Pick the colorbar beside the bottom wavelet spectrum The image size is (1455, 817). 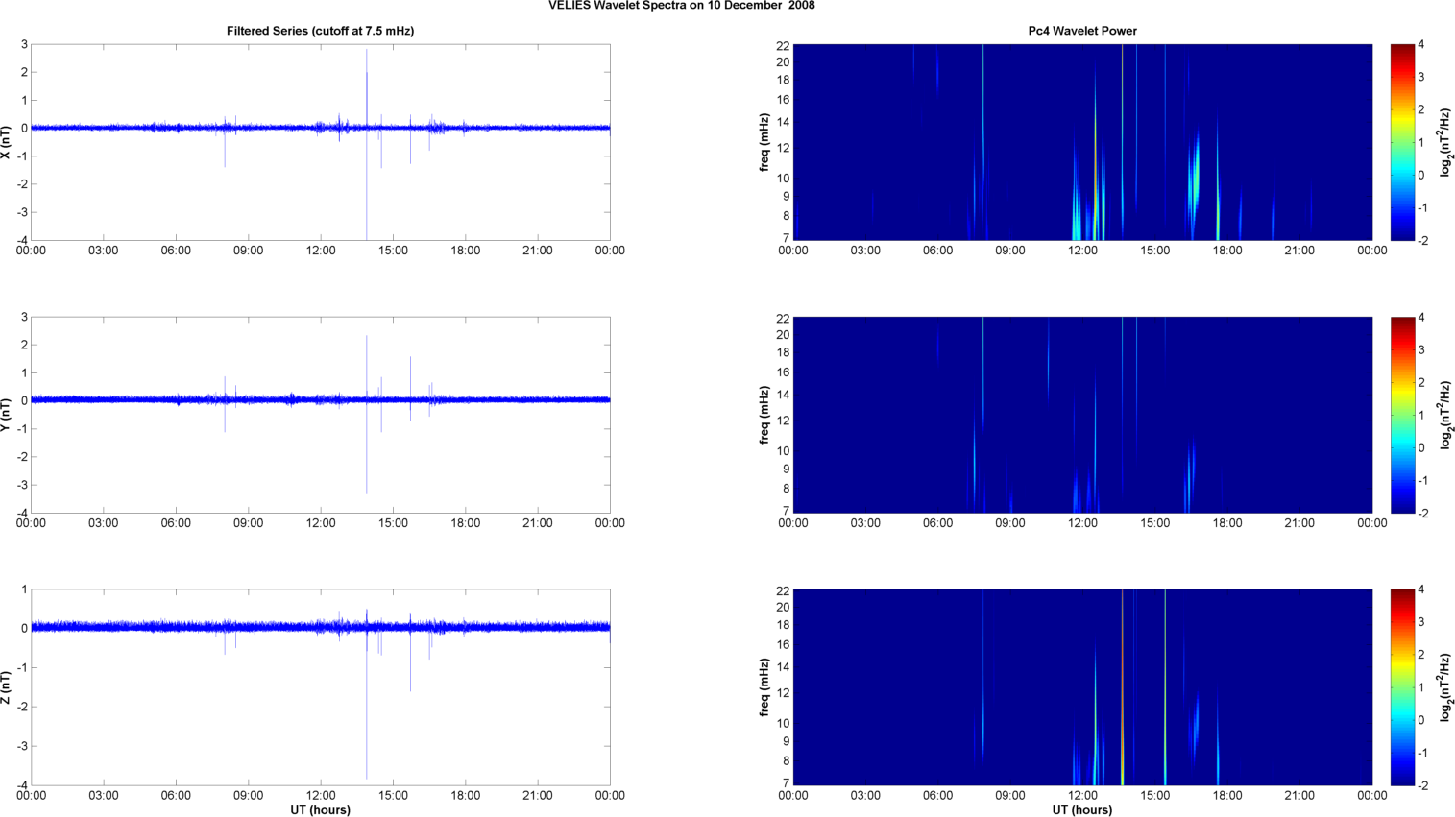tap(1402, 687)
